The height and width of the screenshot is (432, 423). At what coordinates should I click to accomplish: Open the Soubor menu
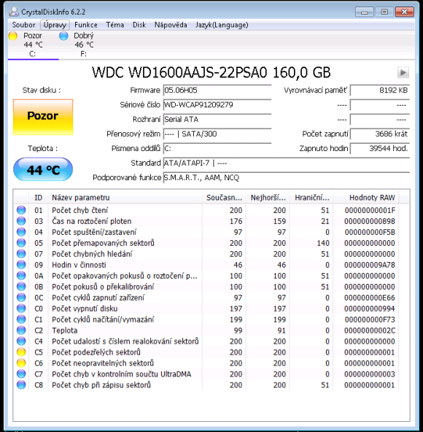coord(23,25)
